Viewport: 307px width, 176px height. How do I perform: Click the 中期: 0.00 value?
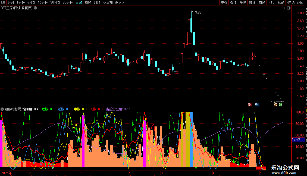(81, 109)
